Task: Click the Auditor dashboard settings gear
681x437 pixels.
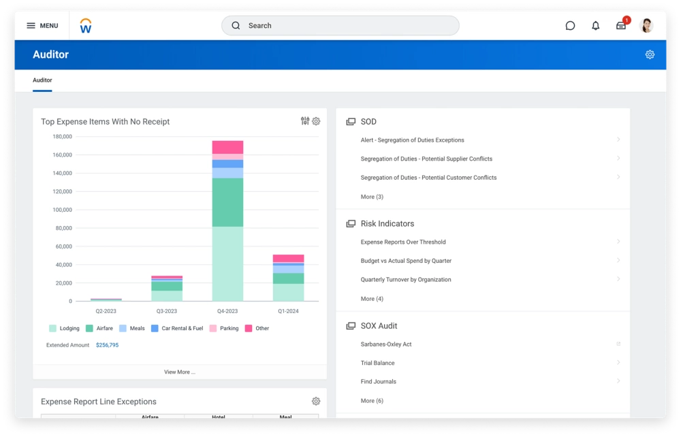Action: (x=650, y=54)
